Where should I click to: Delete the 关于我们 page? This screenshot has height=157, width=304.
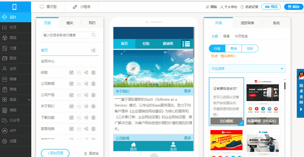[94, 106]
